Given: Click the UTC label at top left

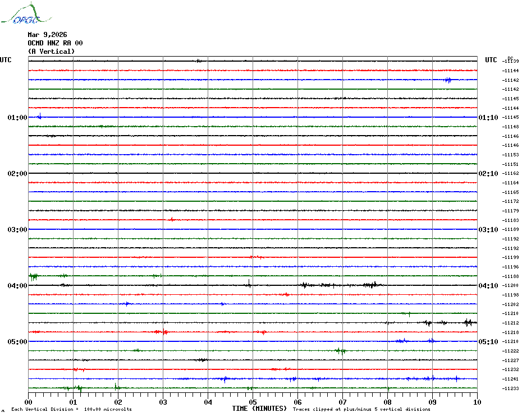Looking at the screenshot, I should coord(6,60).
